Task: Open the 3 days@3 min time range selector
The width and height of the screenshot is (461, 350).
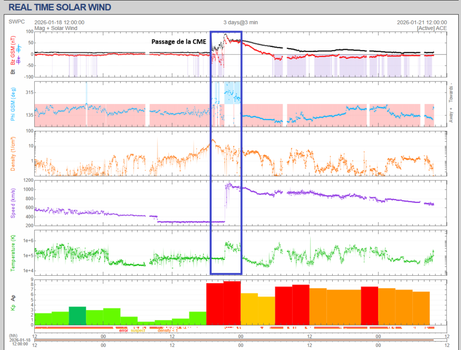Action: coord(240,22)
